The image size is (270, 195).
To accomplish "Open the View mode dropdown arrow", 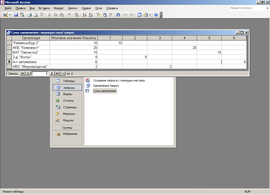I will [x=10, y=15].
